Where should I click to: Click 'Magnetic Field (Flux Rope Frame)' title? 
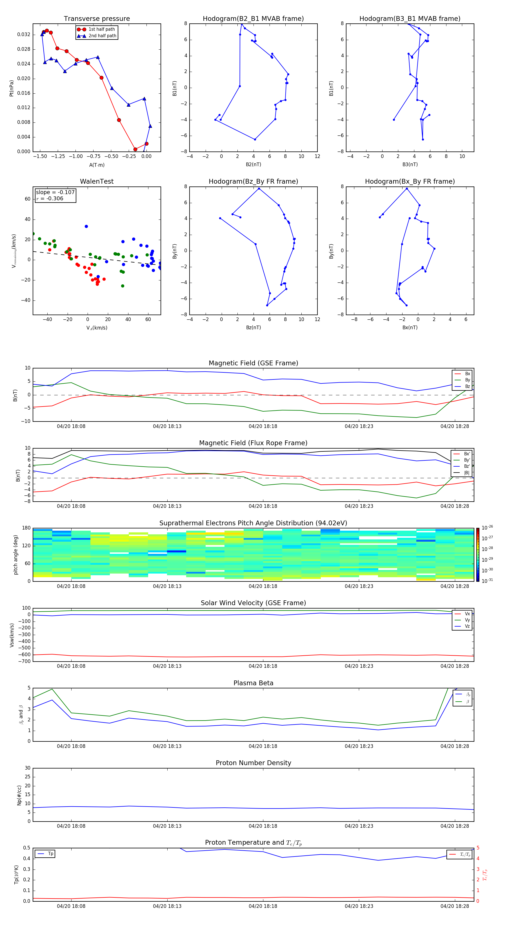click(253, 443)
